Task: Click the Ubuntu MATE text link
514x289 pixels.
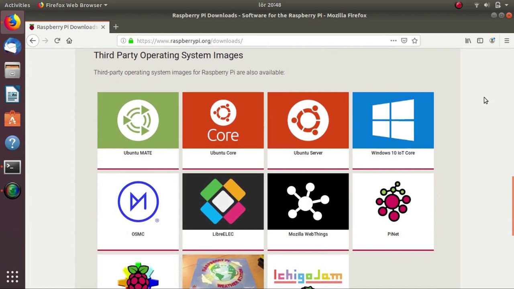Action: (x=138, y=153)
